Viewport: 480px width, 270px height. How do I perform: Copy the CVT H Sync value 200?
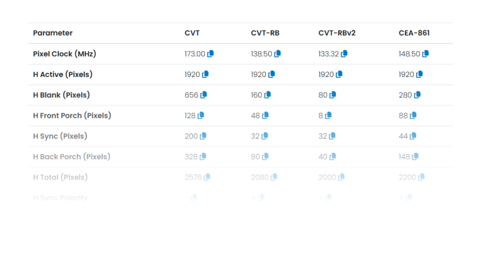click(x=203, y=135)
